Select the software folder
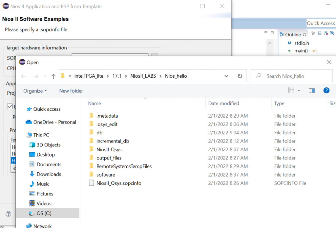The width and height of the screenshot is (336, 228). click(x=105, y=175)
